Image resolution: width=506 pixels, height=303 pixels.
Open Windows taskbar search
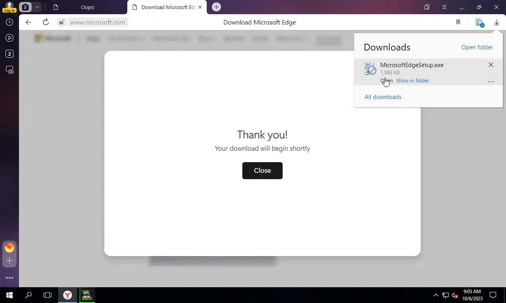pos(28,295)
